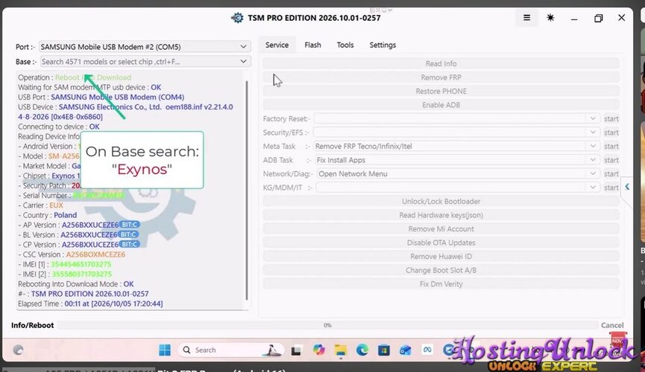Select the IMEI [2] value 355580371703275
Viewport: 645px width, 372px height.
[x=82, y=275]
